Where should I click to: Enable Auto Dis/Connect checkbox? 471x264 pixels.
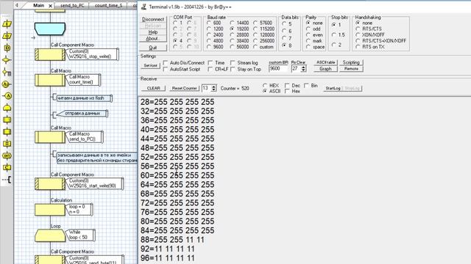tap(166, 62)
